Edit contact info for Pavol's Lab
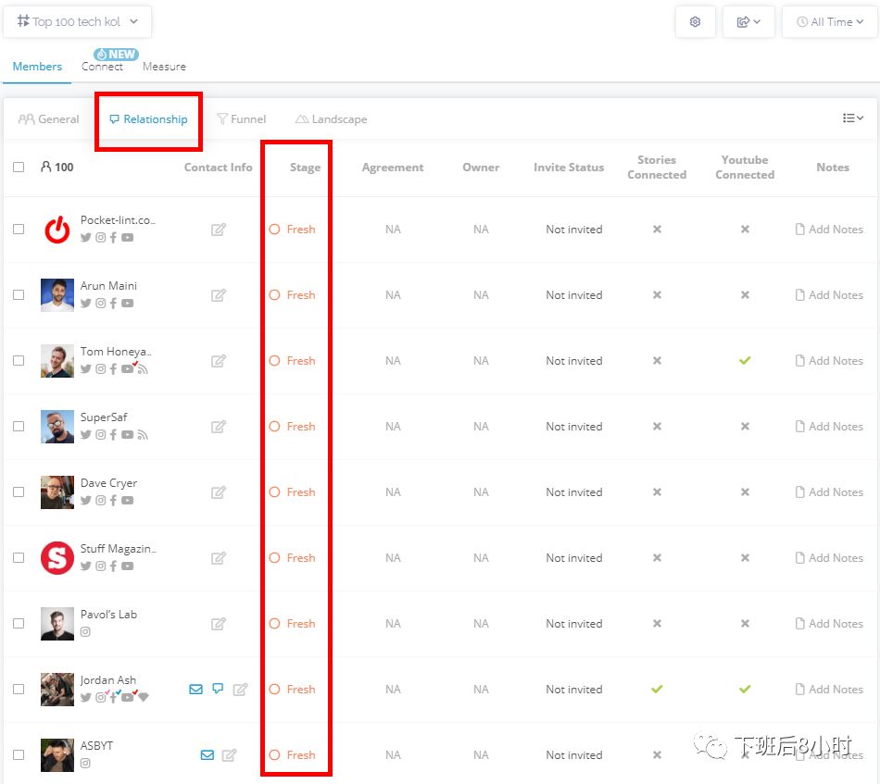 click(219, 624)
